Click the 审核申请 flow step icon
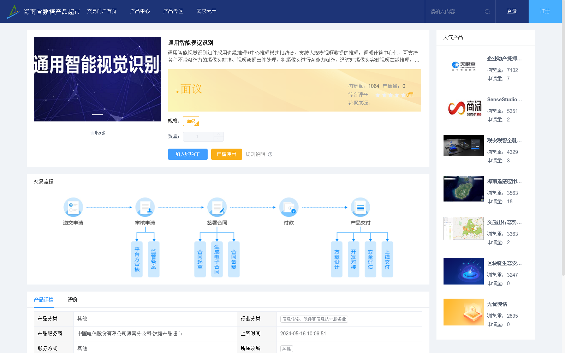This screenshot has height=353, width=565. pos(145,207)
